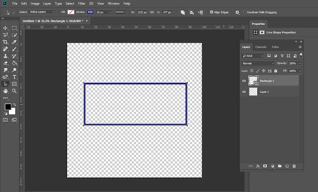Viewport: 318px width, 192px height.
Task: Open path arrangement options
Action: [x=200, y=12]
